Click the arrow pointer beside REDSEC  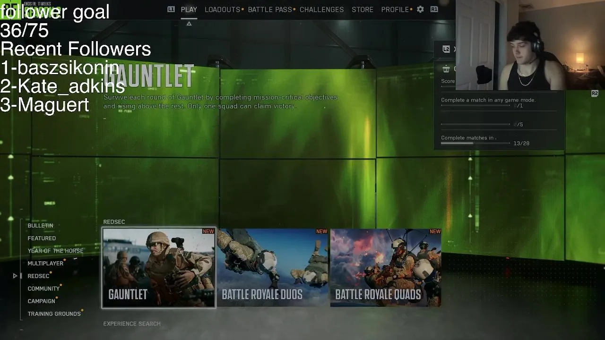click(15, 276)
